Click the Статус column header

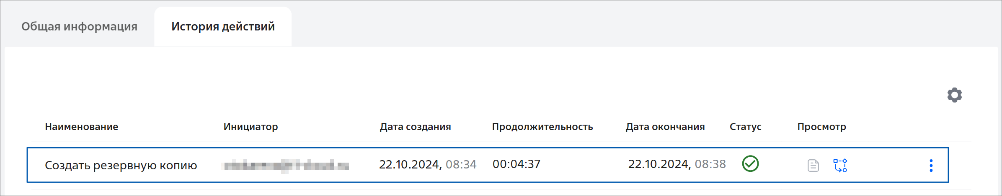[745, 127]
